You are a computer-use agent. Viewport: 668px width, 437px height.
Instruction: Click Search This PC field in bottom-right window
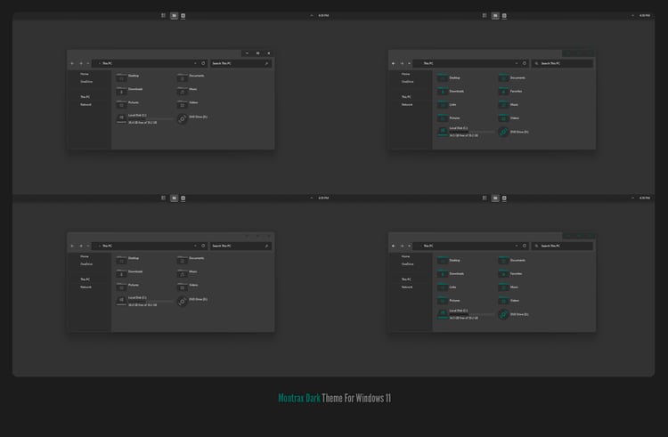[562, 246]
